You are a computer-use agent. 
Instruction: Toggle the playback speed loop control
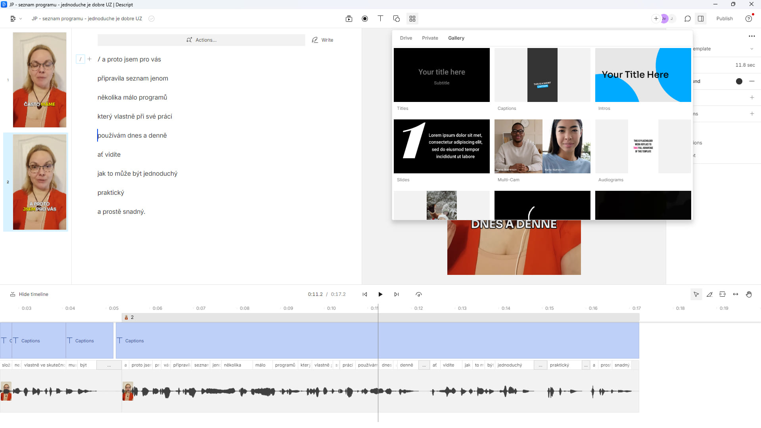click(x=419, y=294)
